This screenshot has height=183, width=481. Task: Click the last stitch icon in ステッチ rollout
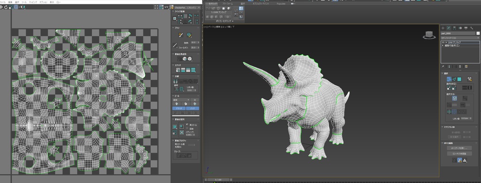coord(193,70)
